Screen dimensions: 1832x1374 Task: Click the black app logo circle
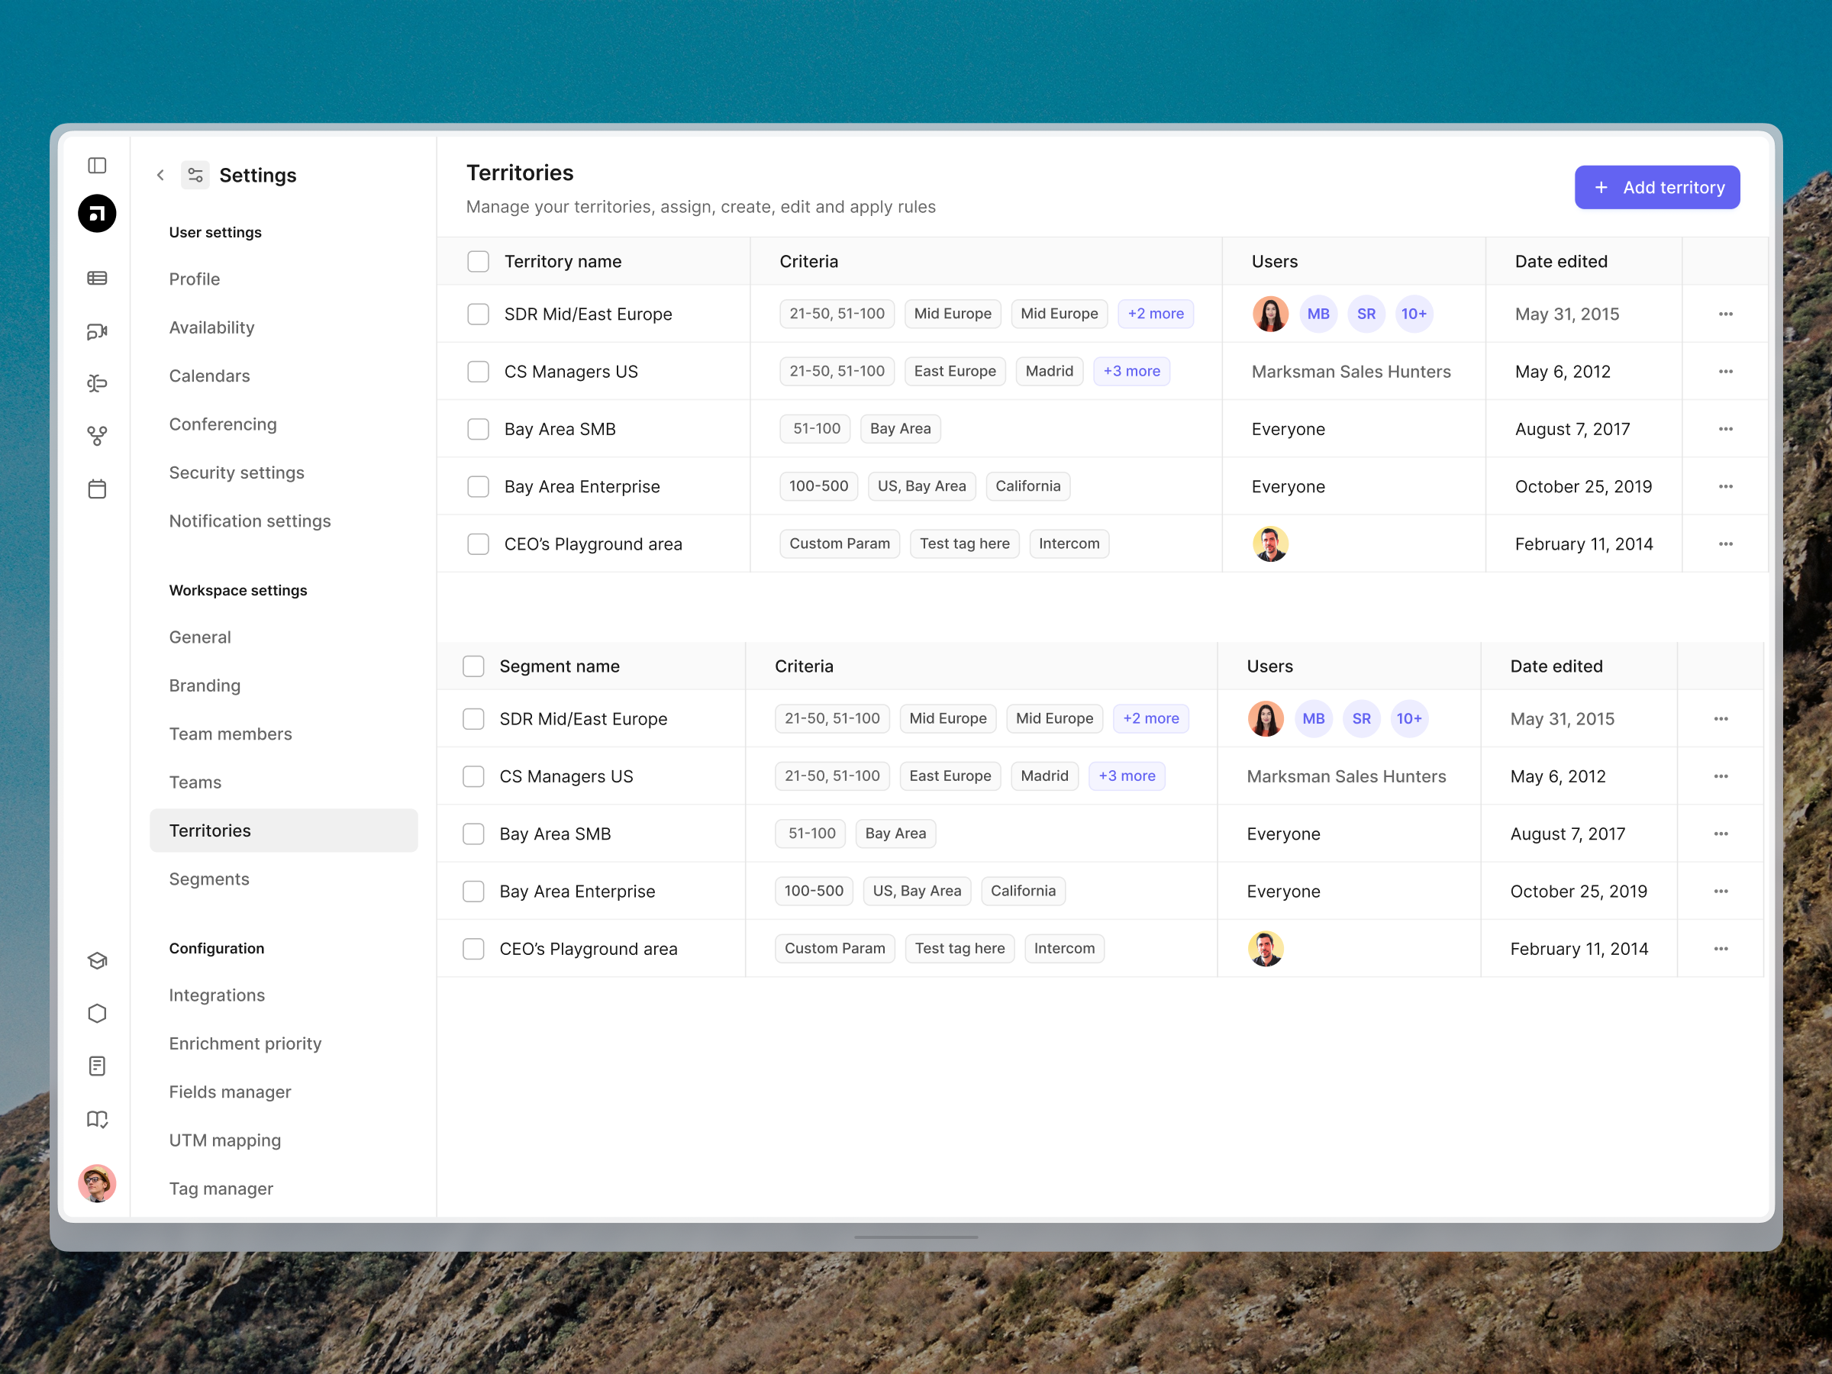96,213
